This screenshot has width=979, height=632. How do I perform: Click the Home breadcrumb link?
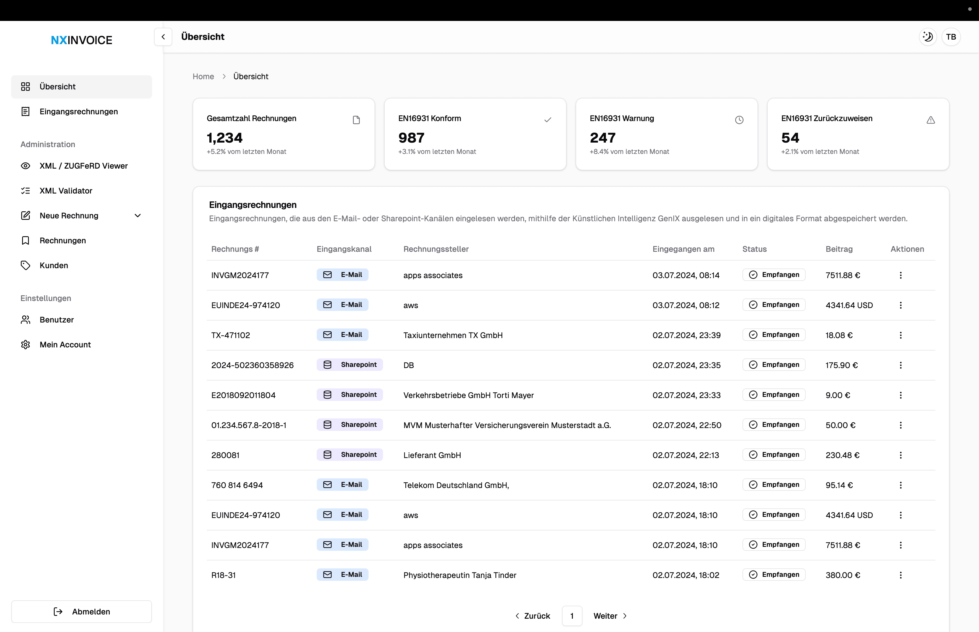[x=203, y=76]
